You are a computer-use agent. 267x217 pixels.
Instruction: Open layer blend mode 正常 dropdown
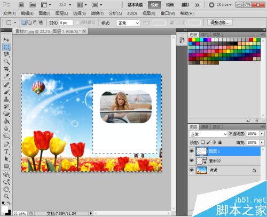208,134
